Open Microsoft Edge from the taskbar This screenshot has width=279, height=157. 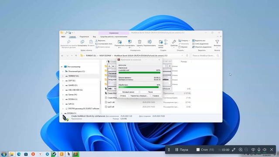coord(19,154)
